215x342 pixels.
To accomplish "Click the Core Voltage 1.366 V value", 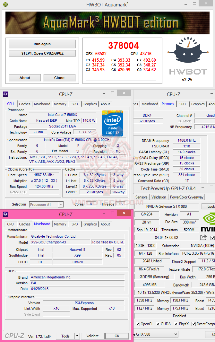I will pyautogui.click(x=85, y=132).
